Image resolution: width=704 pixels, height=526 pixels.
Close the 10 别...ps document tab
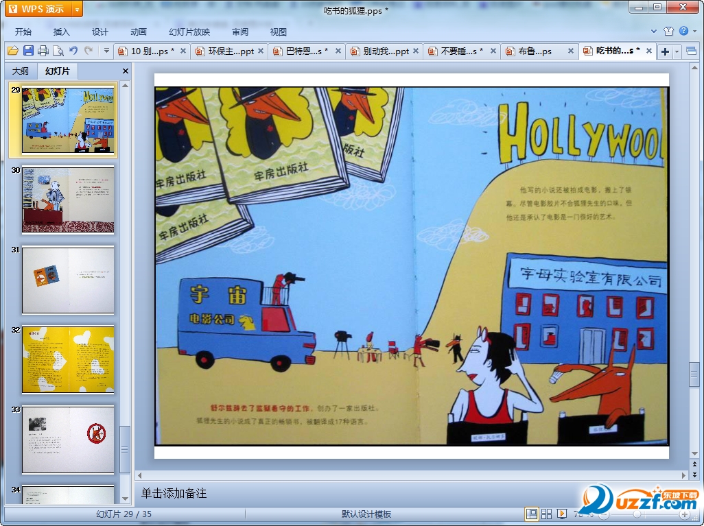183,51
